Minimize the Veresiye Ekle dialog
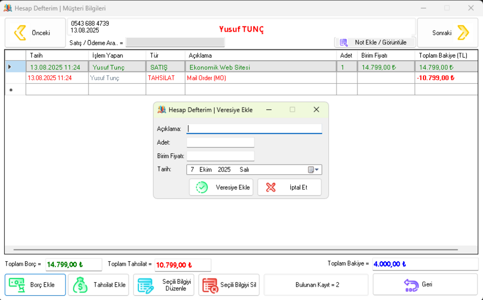The height and width of the screenshot is (300, 483). [x=269, y=110]
